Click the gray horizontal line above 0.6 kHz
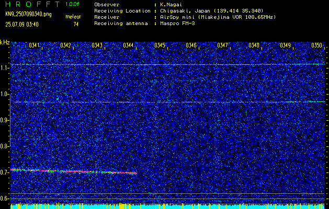Screen dimensions: 329x209 pos(167,193)
